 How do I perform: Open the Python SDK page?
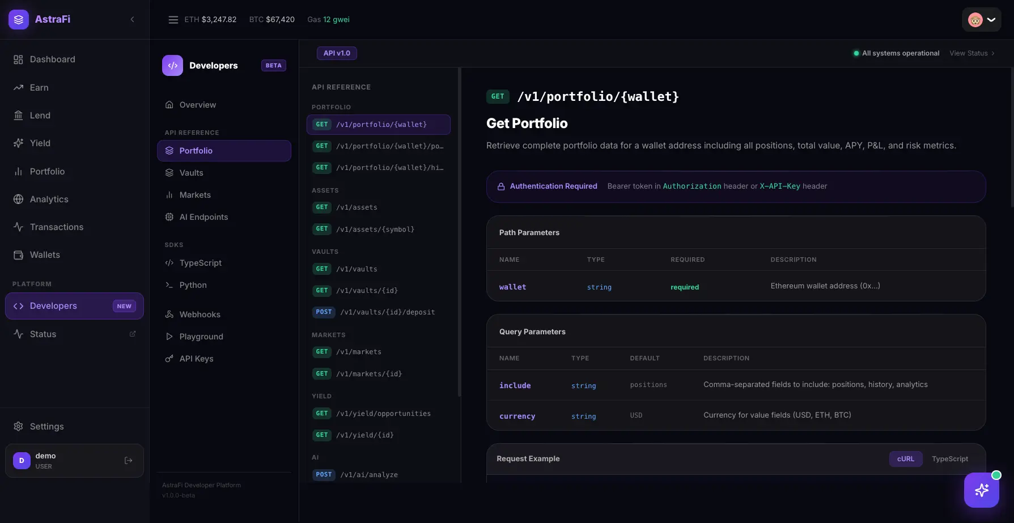(224, 285)
